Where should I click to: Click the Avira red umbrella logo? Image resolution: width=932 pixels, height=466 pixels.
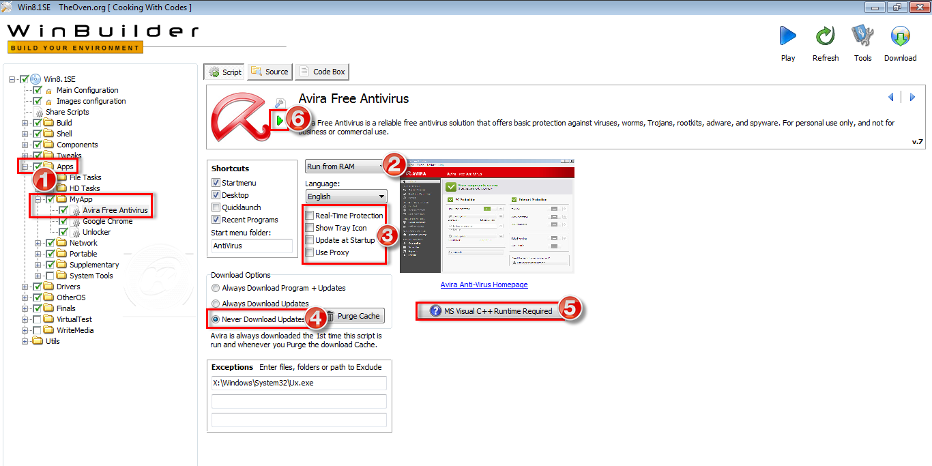coord(240,116)
